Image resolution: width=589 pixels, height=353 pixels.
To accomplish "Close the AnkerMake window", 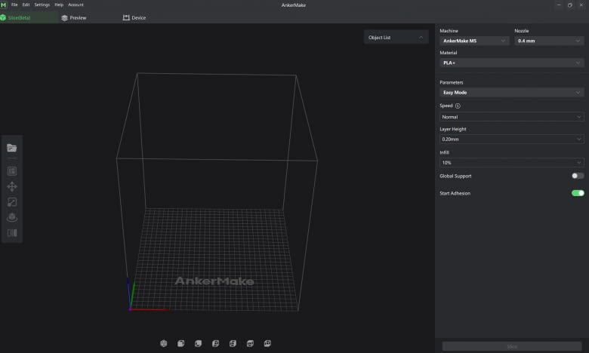I will (x=581, y=5).
